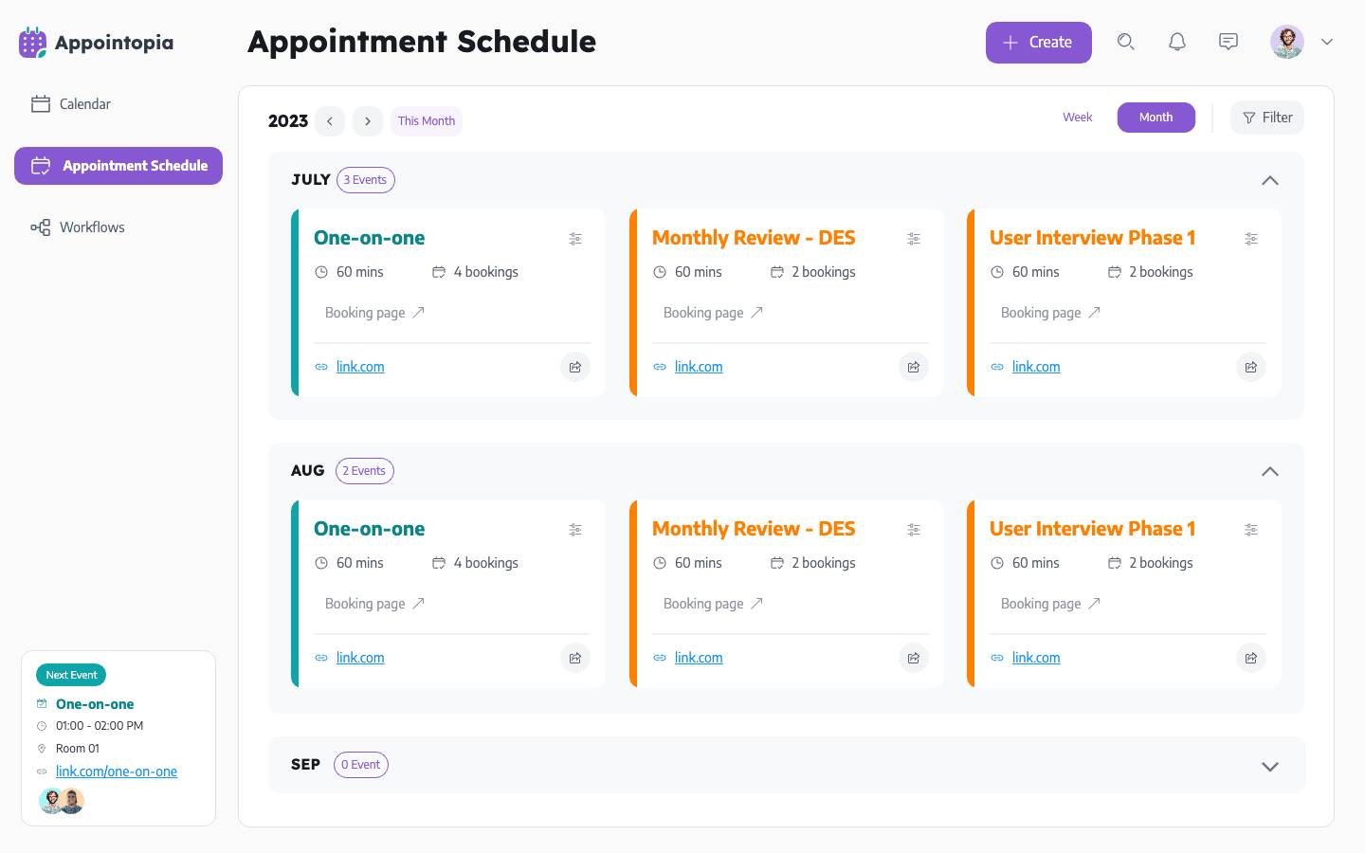Select the Month view toggle
Viewport: 1365px width, 853px height.
(x=1156, y=118)
